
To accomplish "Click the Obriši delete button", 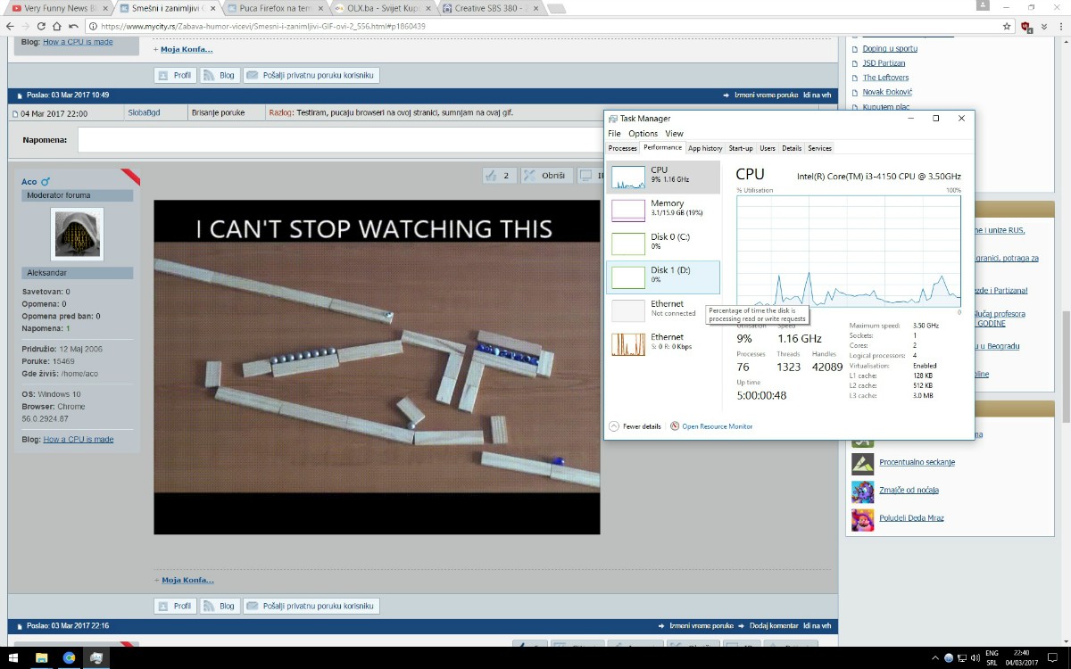I will pyautogui.click(x=545, y=176).
